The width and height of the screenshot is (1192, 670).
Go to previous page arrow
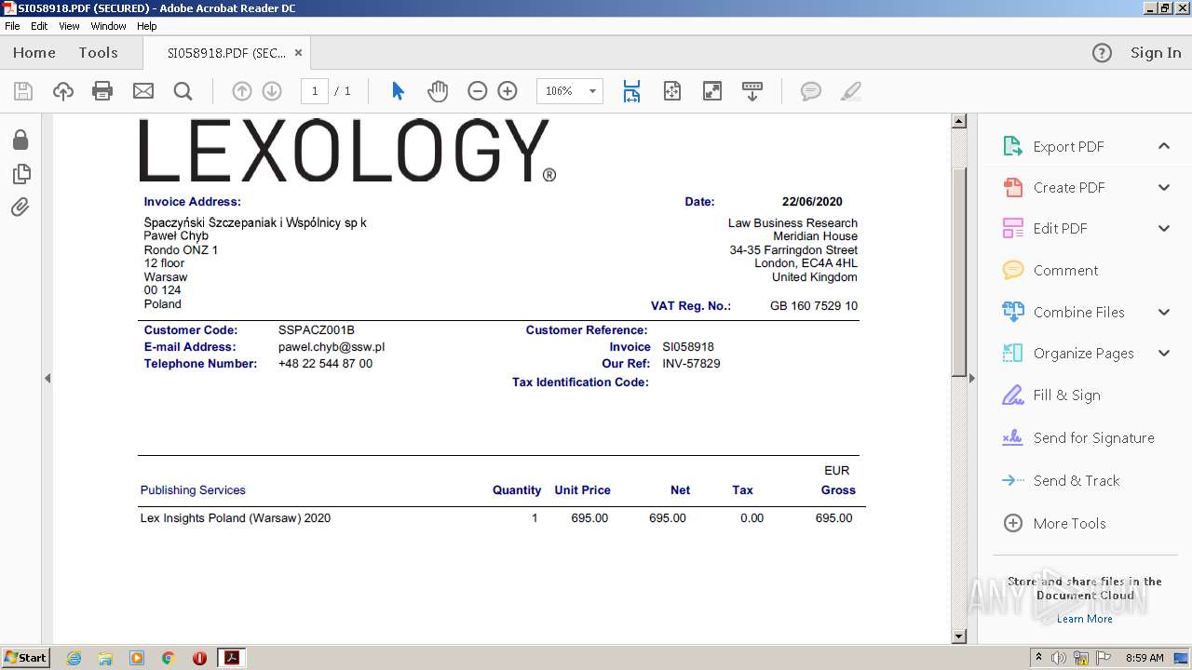point(242,91)
